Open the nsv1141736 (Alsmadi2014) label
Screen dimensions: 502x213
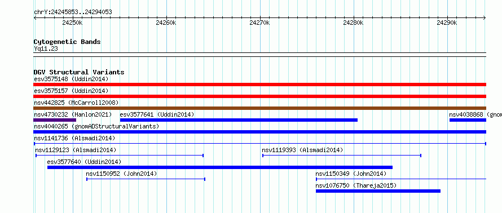(x=74, y=138)
